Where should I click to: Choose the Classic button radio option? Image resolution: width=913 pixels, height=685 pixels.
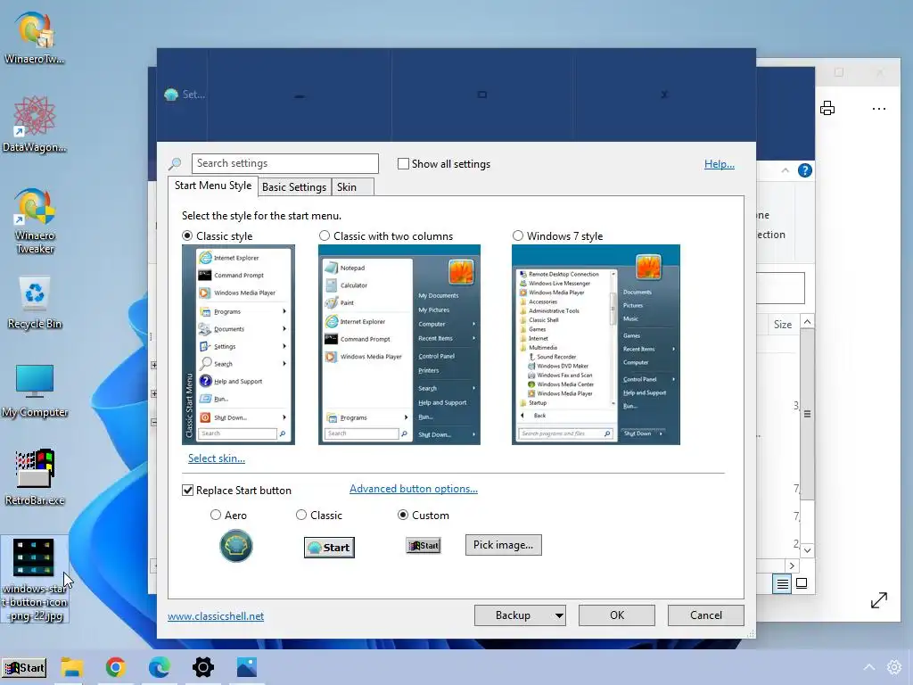301,515
